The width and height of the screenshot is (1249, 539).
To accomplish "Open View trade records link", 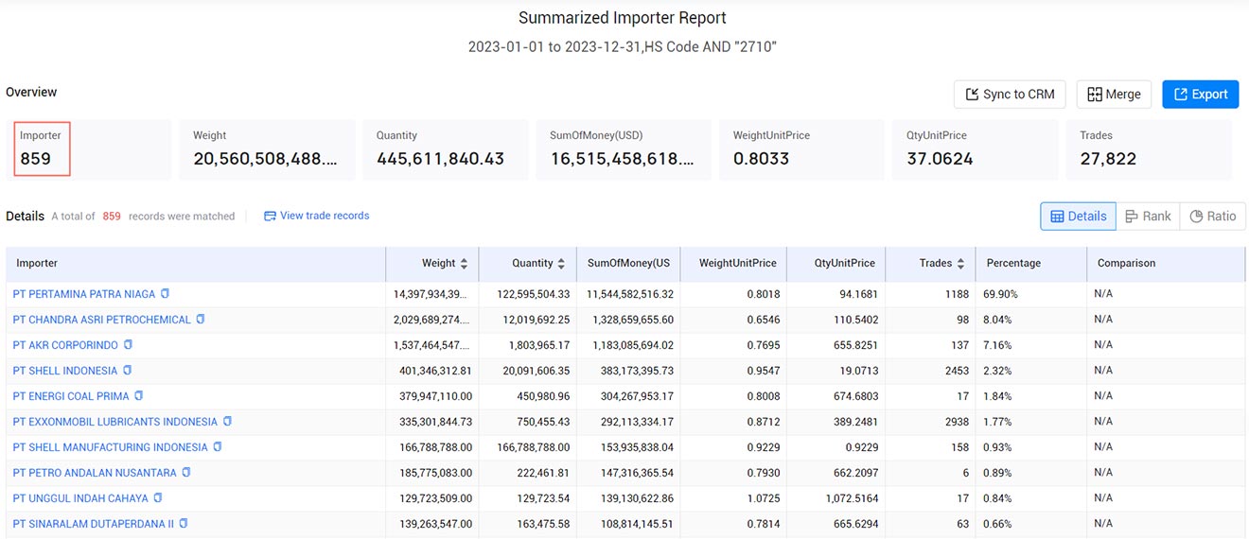I will [316, 216].
